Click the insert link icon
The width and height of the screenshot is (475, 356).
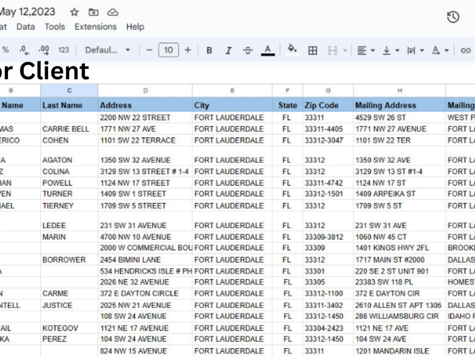coord(465,50)
